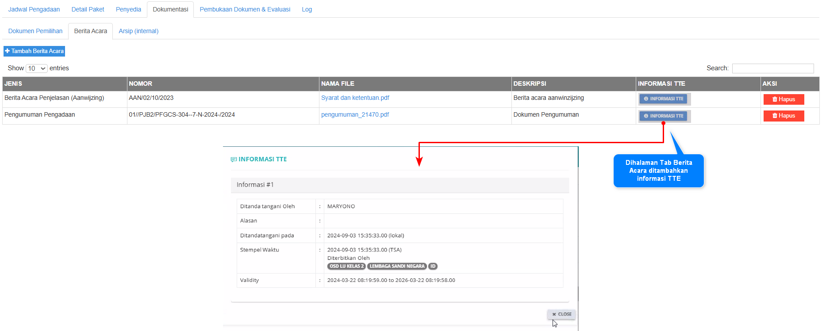The width and height of the screenshot is (822, 331).
Task: Switch to Dokumen Pemilihan sub-tab
Action: click(x=35, y=31)
